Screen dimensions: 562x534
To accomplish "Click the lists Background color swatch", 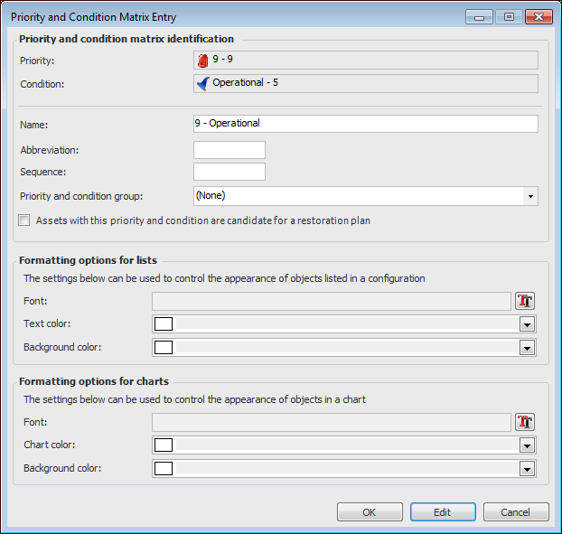I will coord(164,348).
